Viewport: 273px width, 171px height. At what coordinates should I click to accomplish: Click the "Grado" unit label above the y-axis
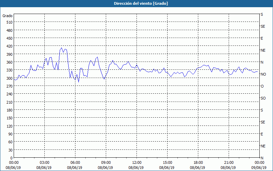8,16
